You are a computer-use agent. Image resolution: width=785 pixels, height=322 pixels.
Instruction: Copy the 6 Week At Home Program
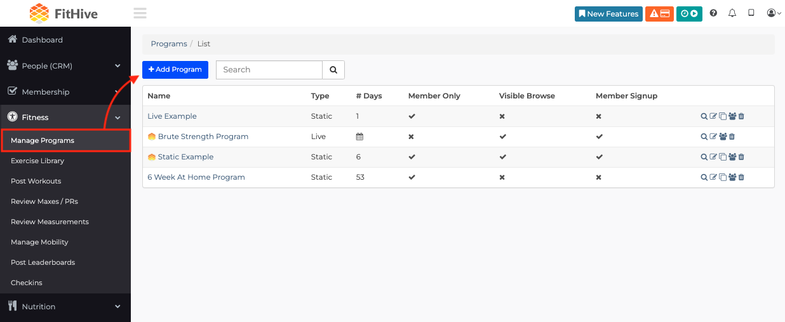click(x=723, y=177)
